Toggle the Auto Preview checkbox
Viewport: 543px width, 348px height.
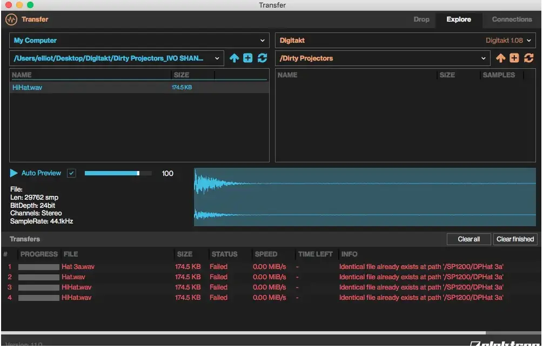click(x=72, y=173)
